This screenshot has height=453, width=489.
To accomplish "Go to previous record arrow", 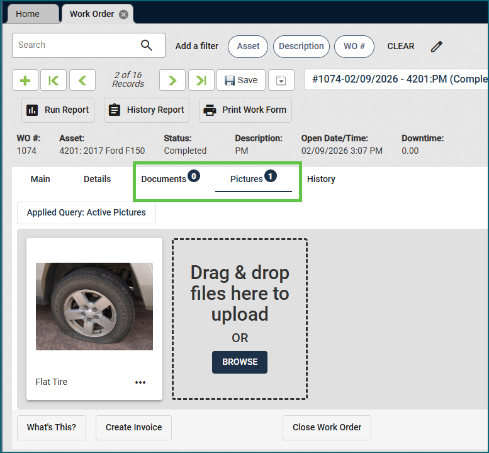I will coord(82,80).
